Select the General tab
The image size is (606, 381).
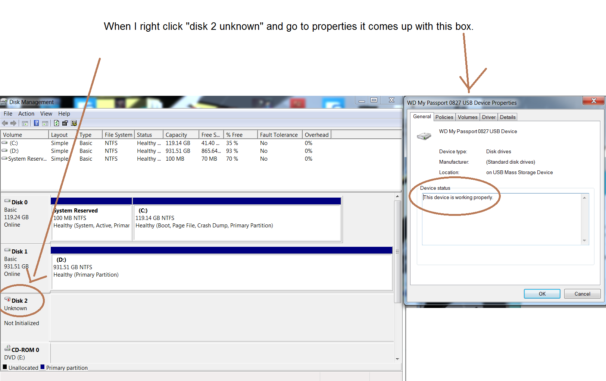(422, 117)
